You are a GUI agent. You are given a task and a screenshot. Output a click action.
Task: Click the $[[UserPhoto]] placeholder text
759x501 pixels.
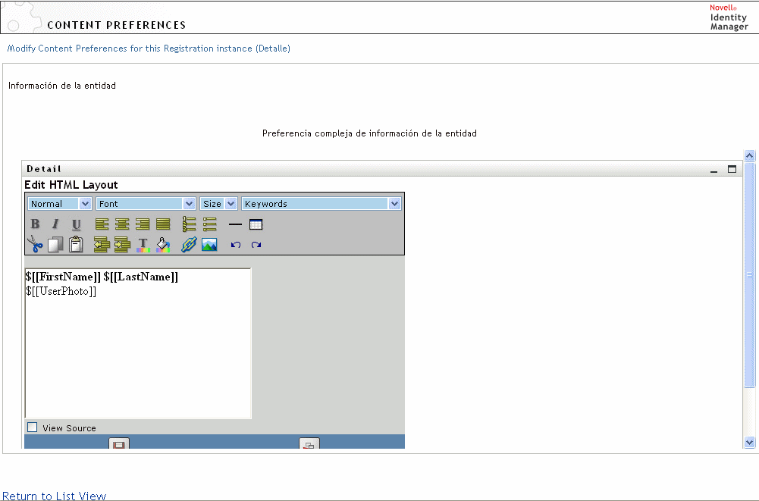click(61, 291)
